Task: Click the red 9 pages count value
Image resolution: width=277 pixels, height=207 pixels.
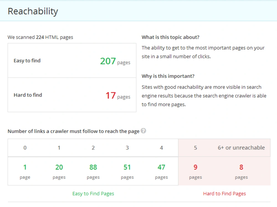Action: [195, 167]
